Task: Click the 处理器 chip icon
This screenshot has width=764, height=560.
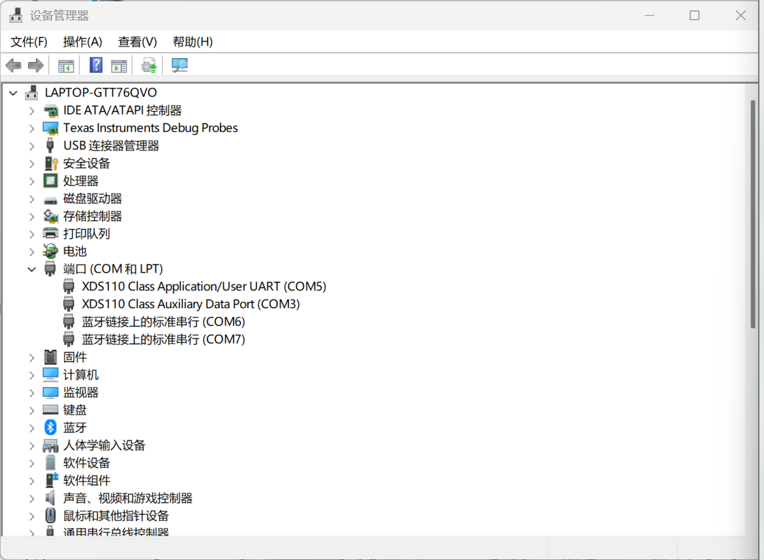Action: click(x=50, y=181)
